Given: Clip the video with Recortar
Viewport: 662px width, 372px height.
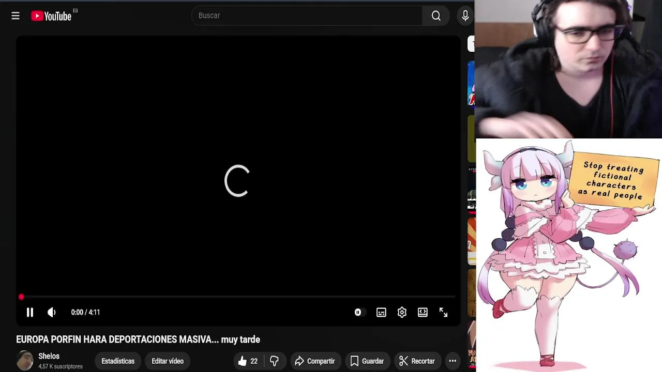Looking at the screenshot, I should [417, 361].
